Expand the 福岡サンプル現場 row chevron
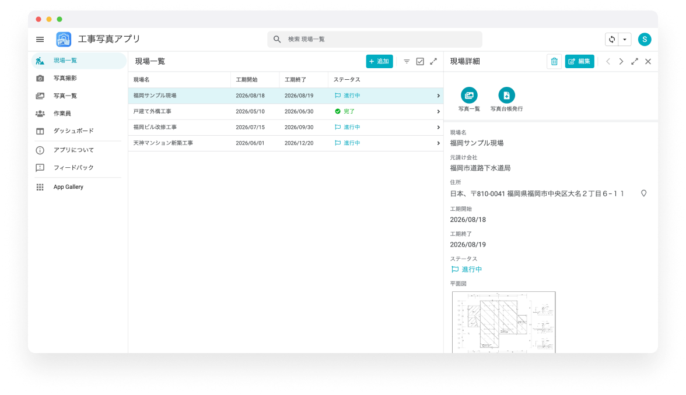Image resolution: width=686 pixels, height=395 pixels. tap(439, 96)
